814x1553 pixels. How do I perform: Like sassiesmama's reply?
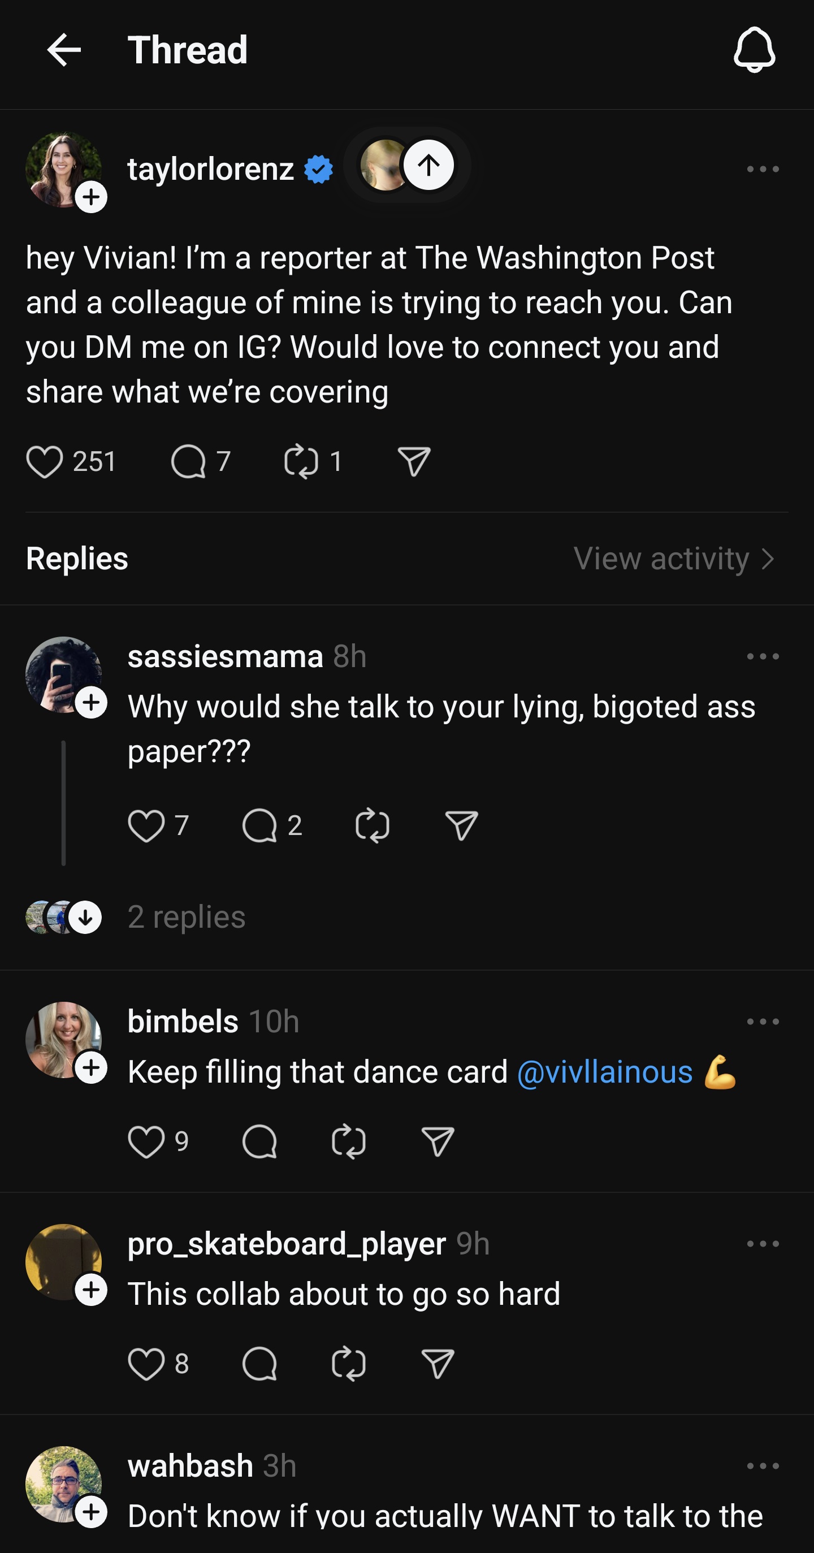coord(146,825)
